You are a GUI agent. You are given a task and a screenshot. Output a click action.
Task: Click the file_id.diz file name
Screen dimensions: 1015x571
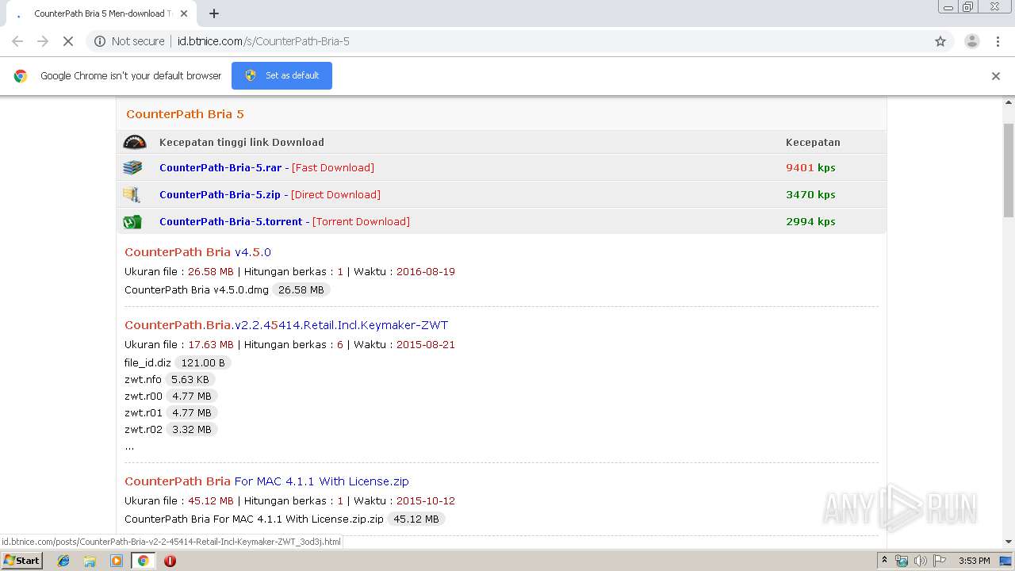147,362
